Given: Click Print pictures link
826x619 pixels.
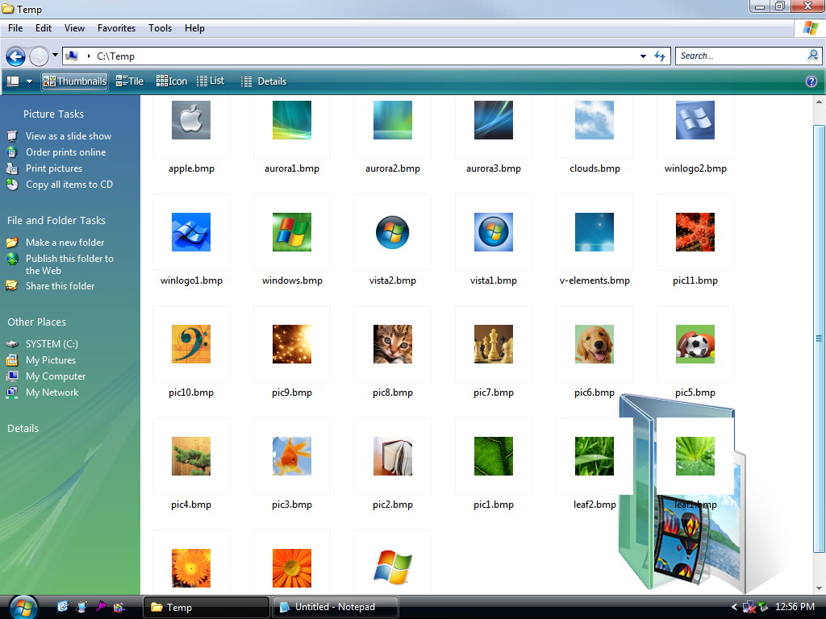Looking at the screenshot, I should click(54, 168).
